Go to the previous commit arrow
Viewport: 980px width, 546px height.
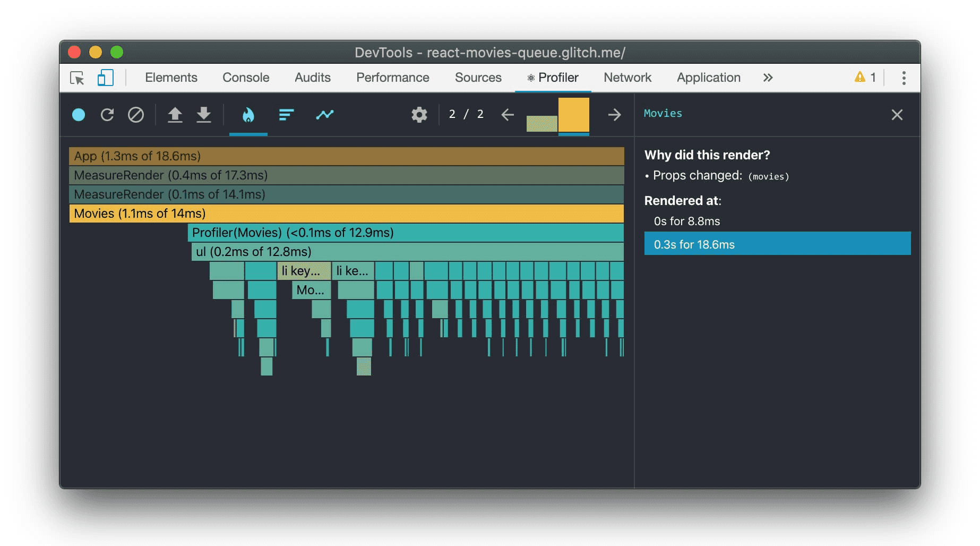[x=508, y=115]
